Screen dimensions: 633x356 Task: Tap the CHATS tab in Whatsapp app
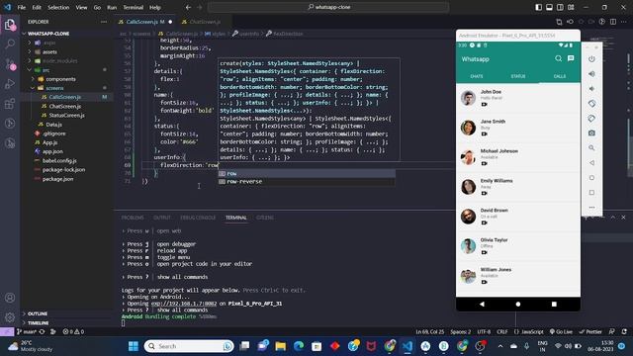click(x=477, y=76)
